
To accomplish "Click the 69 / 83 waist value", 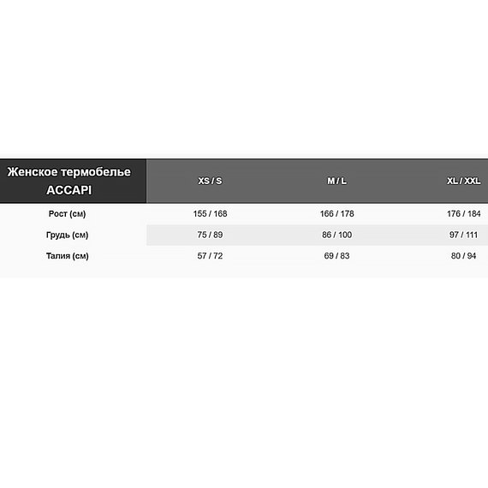I will coord(336,256).
